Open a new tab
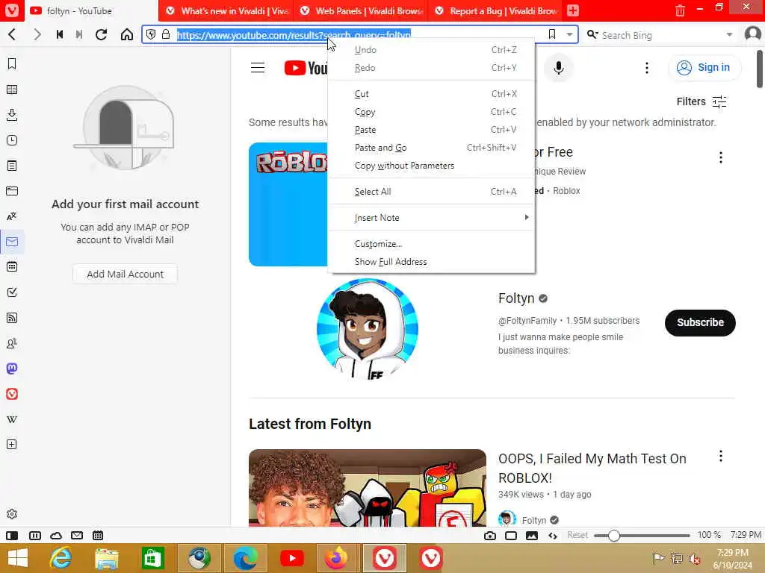765x573 pixels. (x=573, y=10)
